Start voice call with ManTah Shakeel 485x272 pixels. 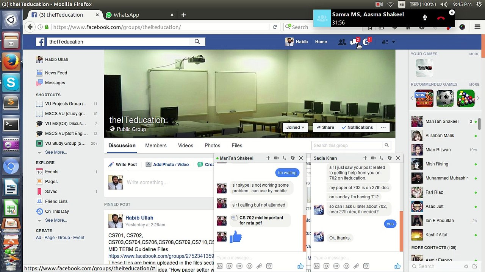coord(285,158)
